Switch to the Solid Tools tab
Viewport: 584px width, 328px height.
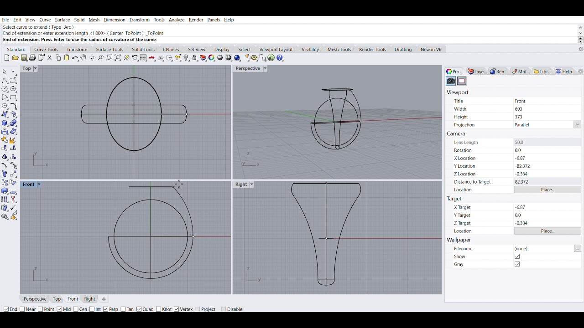pos(143,50)
